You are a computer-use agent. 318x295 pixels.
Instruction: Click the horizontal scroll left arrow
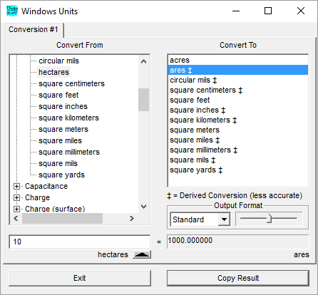[x=16, y=218]
